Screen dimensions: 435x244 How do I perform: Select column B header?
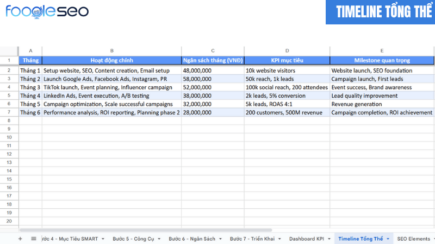(x=112, y=51)
